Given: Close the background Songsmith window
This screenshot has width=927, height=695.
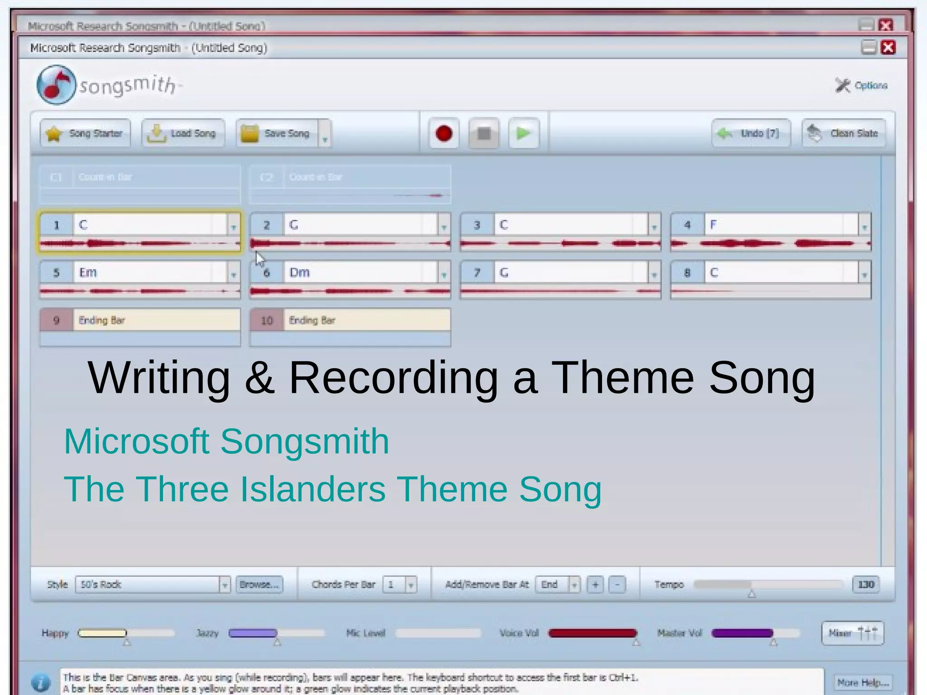Looking at the screenshot, I should (886, 25).
